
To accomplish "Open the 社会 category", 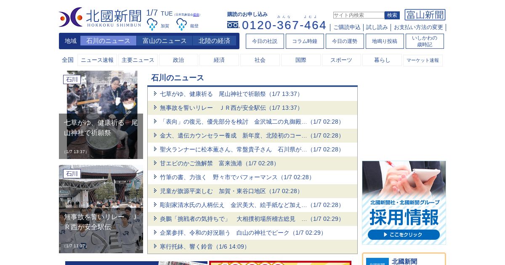I will [x=260, y=60].
